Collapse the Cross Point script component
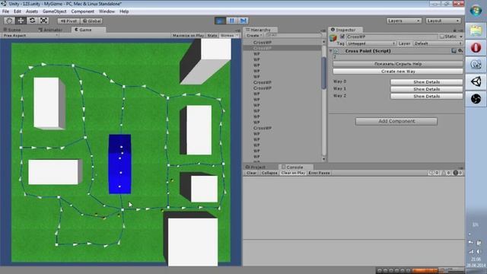Viewport: 487px width, 274px height. coord(331,51)
